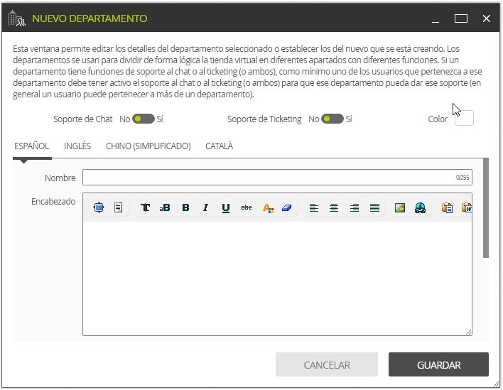
Task: Switch to the ESPAÑOL tab
Action: (x=32, y=146)
